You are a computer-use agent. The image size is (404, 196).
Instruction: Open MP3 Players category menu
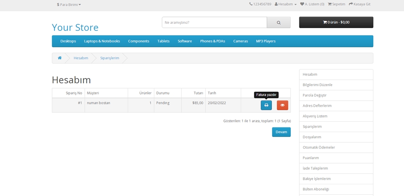(266, 41)
